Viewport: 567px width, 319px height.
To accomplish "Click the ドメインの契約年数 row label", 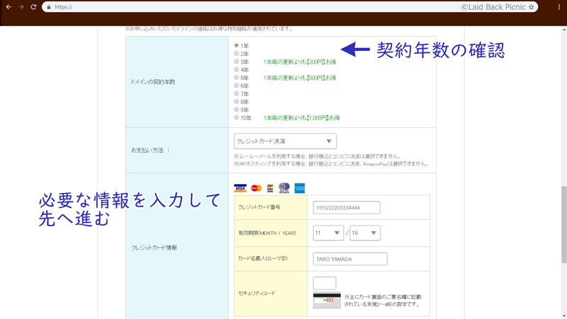I will pos(152,82).
